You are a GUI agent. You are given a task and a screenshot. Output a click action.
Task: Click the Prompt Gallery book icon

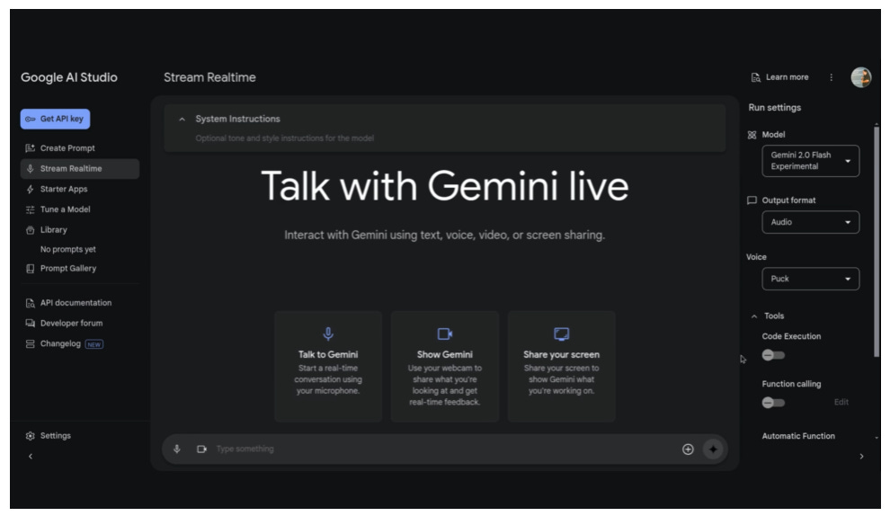tap(30, 269)
